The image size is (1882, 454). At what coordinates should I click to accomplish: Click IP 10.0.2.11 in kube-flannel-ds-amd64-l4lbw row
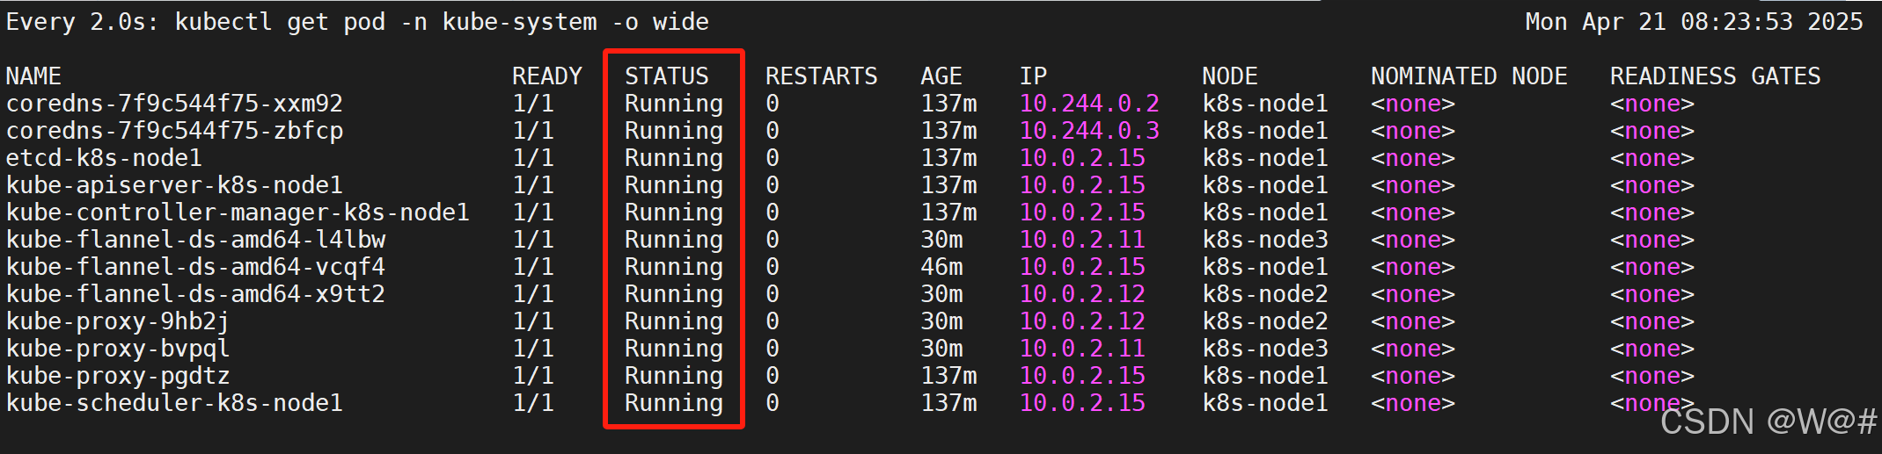pos(1082,240)
